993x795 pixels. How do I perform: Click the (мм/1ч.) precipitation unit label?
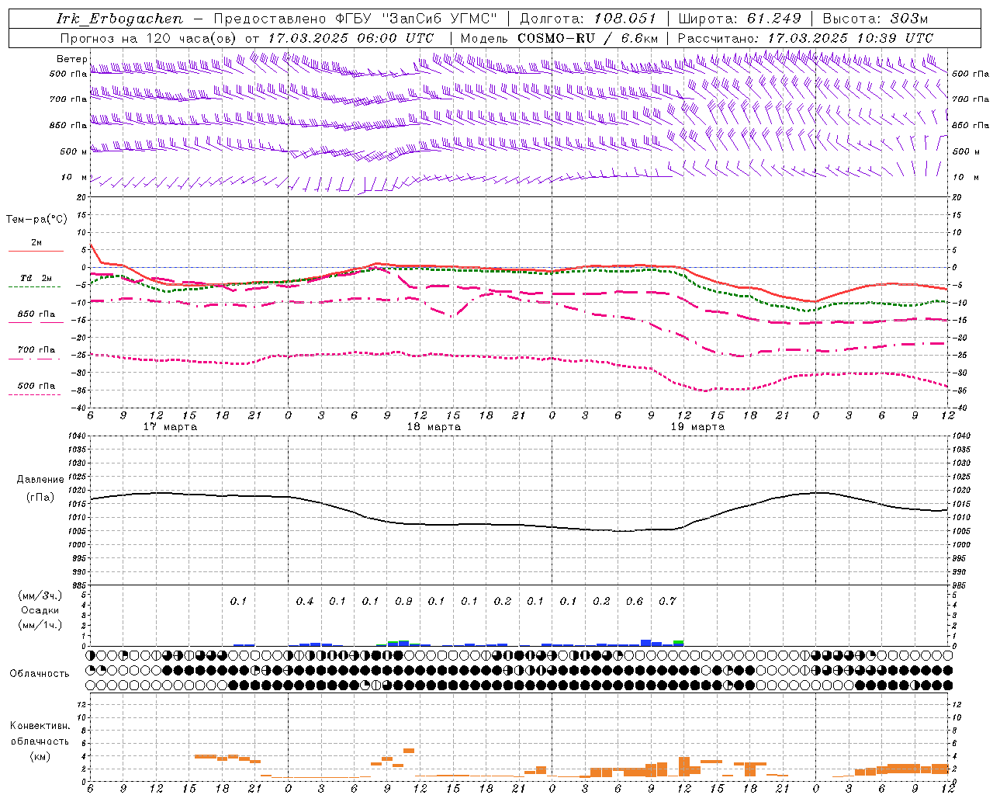[40, 625]
